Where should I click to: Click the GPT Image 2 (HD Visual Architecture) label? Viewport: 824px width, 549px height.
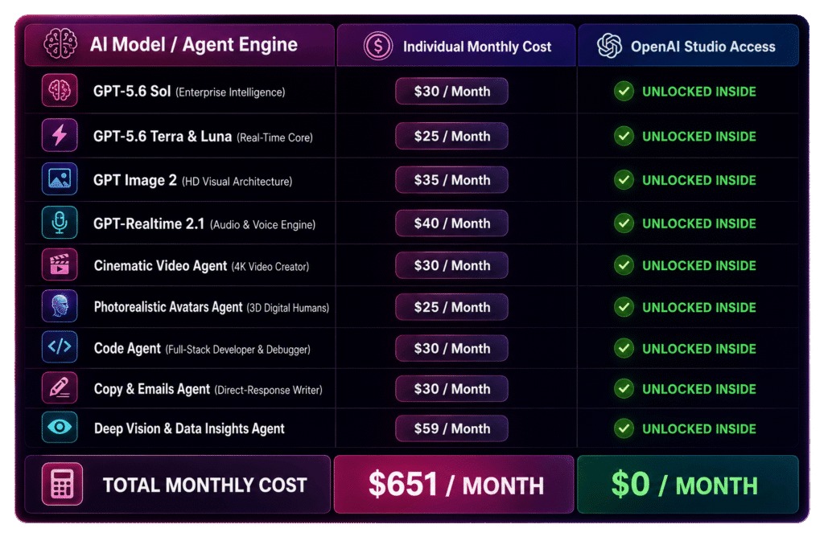[193, 181]
